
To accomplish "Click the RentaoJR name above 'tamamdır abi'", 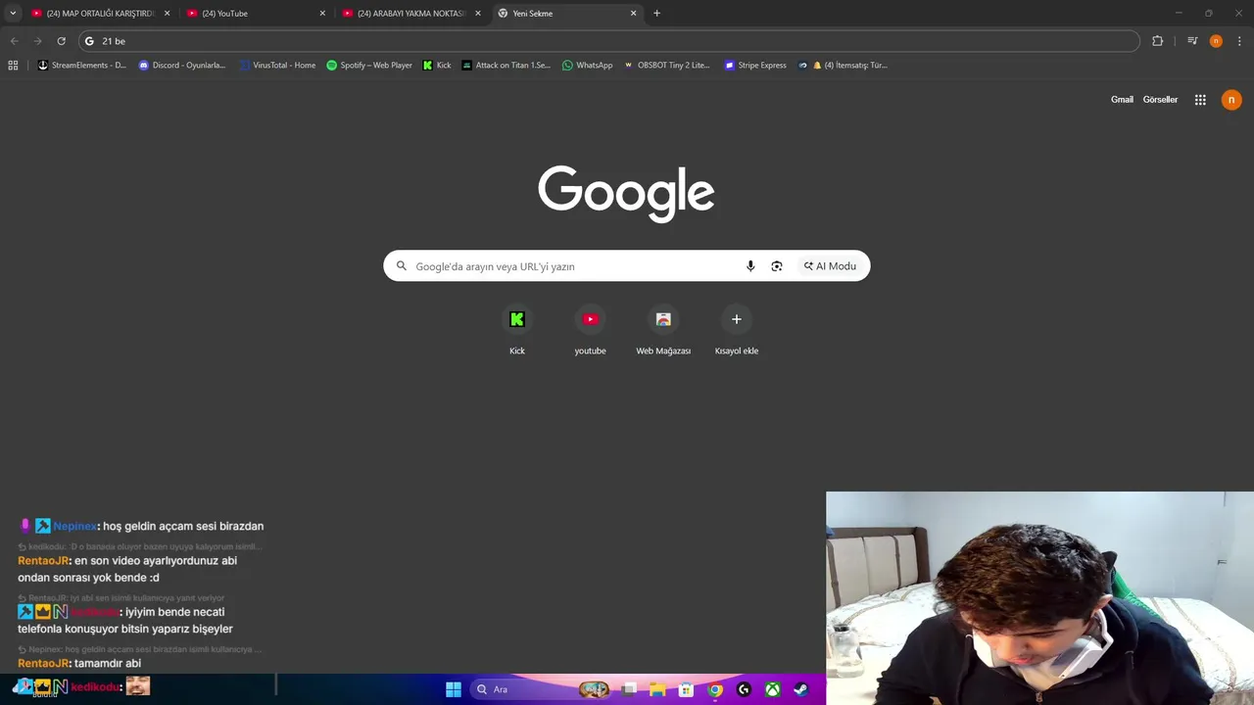I will coord(43,664).
